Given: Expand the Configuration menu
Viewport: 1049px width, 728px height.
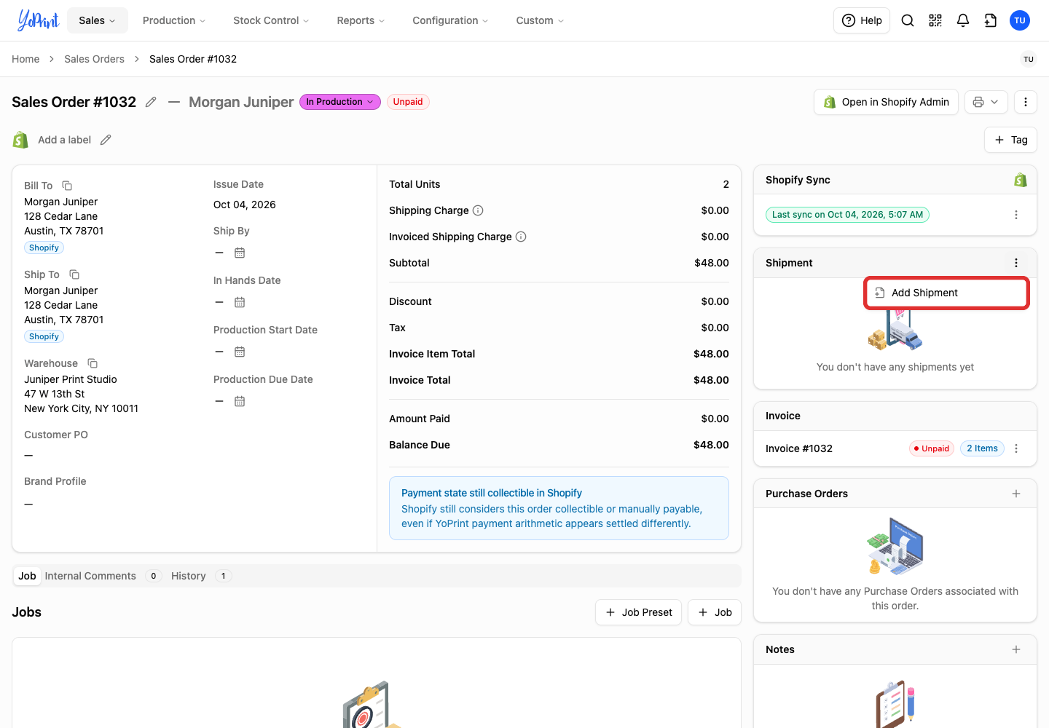Looking at the screenshot, I should tap(450, 20).
